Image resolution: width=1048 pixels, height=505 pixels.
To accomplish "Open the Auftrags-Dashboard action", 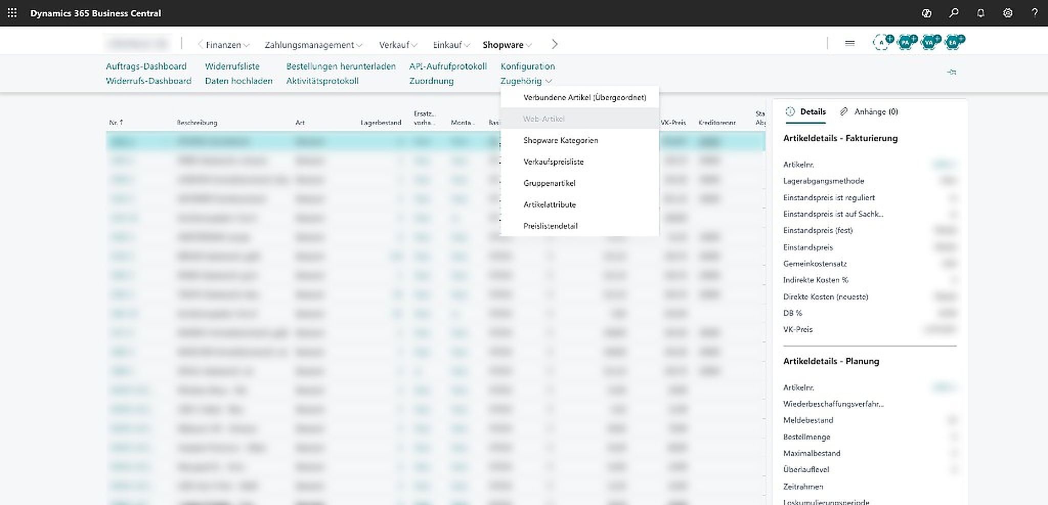I will coord(146,66).
